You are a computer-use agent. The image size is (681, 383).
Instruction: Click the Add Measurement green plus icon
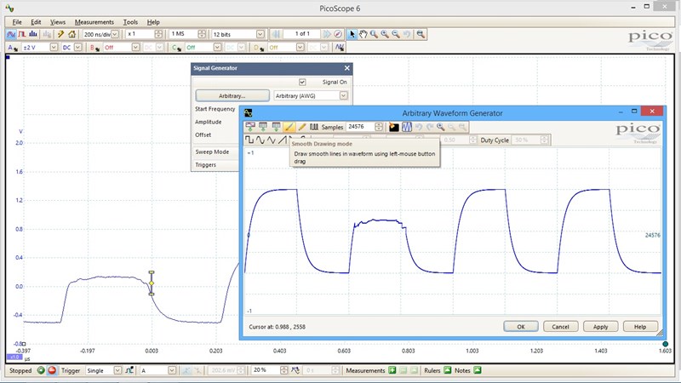(392, 370)
